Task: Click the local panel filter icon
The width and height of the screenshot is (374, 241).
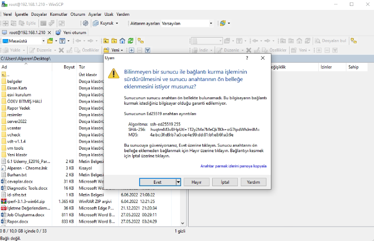Action: (x=62, y=41)
